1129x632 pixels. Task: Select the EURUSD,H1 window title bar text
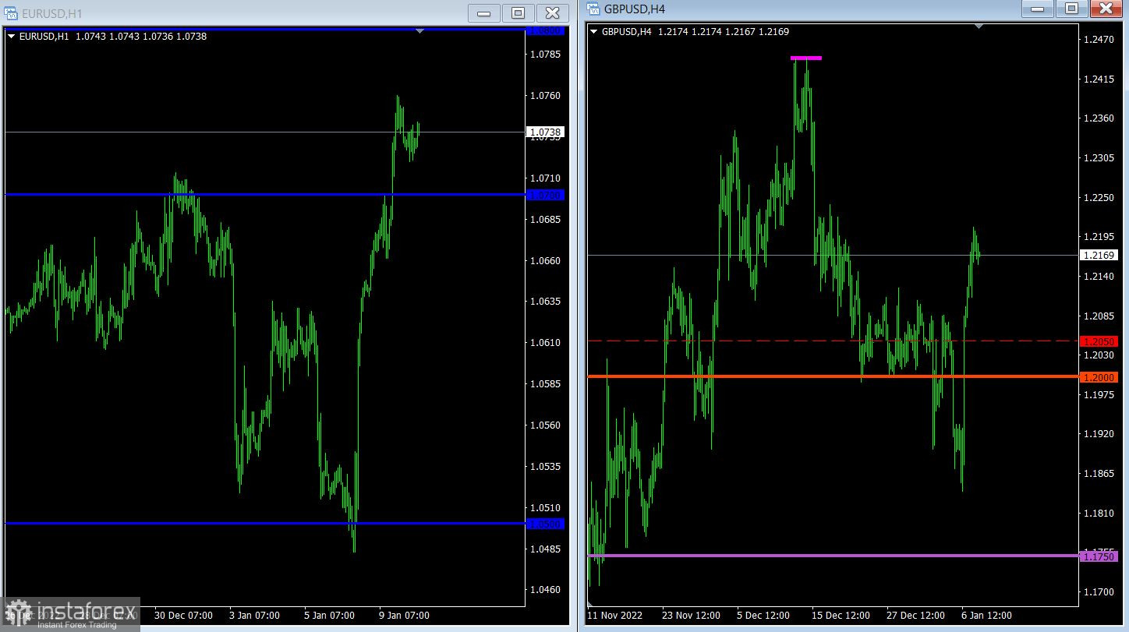(52, 14)
